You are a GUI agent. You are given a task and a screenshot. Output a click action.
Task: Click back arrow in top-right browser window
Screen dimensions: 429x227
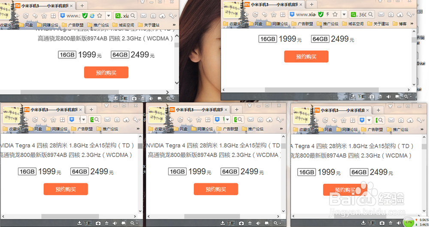(x=247, y=15)
